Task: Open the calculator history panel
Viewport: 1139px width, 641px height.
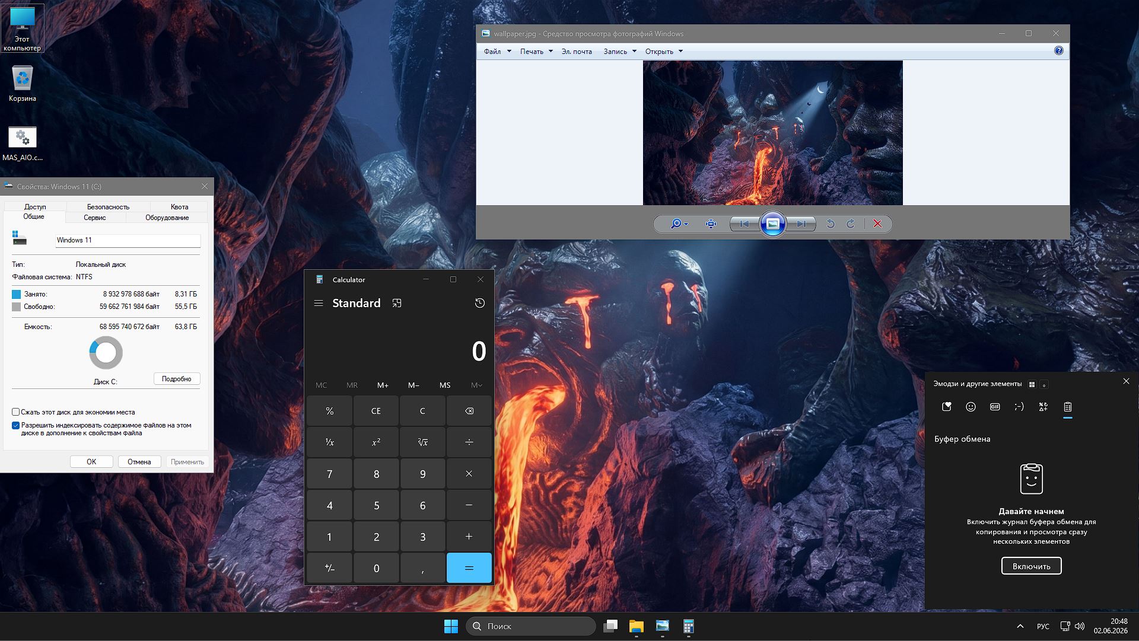Action: point(480,303)
